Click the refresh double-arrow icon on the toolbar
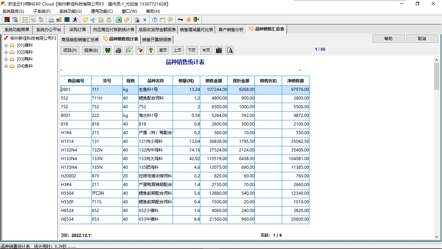Viewport: 442px width, 249px height. (x=126, y=20)
